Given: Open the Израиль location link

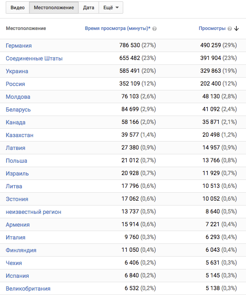Looking at the screenshot, I should [x=17, y=173].
